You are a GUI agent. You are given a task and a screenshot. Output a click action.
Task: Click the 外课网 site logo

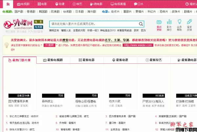[x=18, y=24]
